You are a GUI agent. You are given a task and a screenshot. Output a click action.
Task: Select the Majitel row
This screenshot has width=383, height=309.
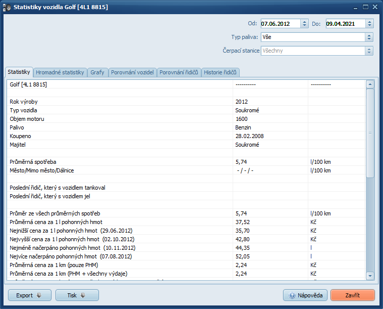[186, 145]
